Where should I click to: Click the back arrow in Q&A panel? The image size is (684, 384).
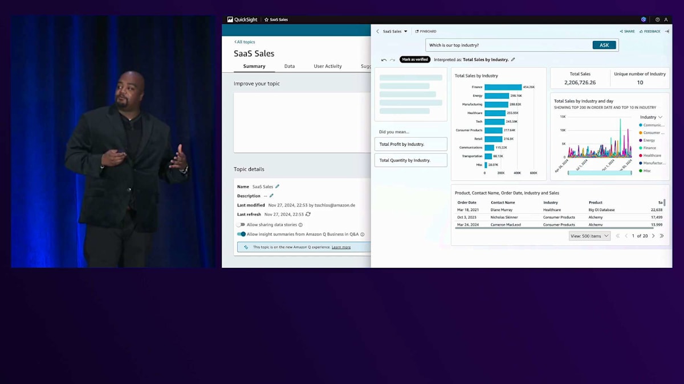click(377, 31)
